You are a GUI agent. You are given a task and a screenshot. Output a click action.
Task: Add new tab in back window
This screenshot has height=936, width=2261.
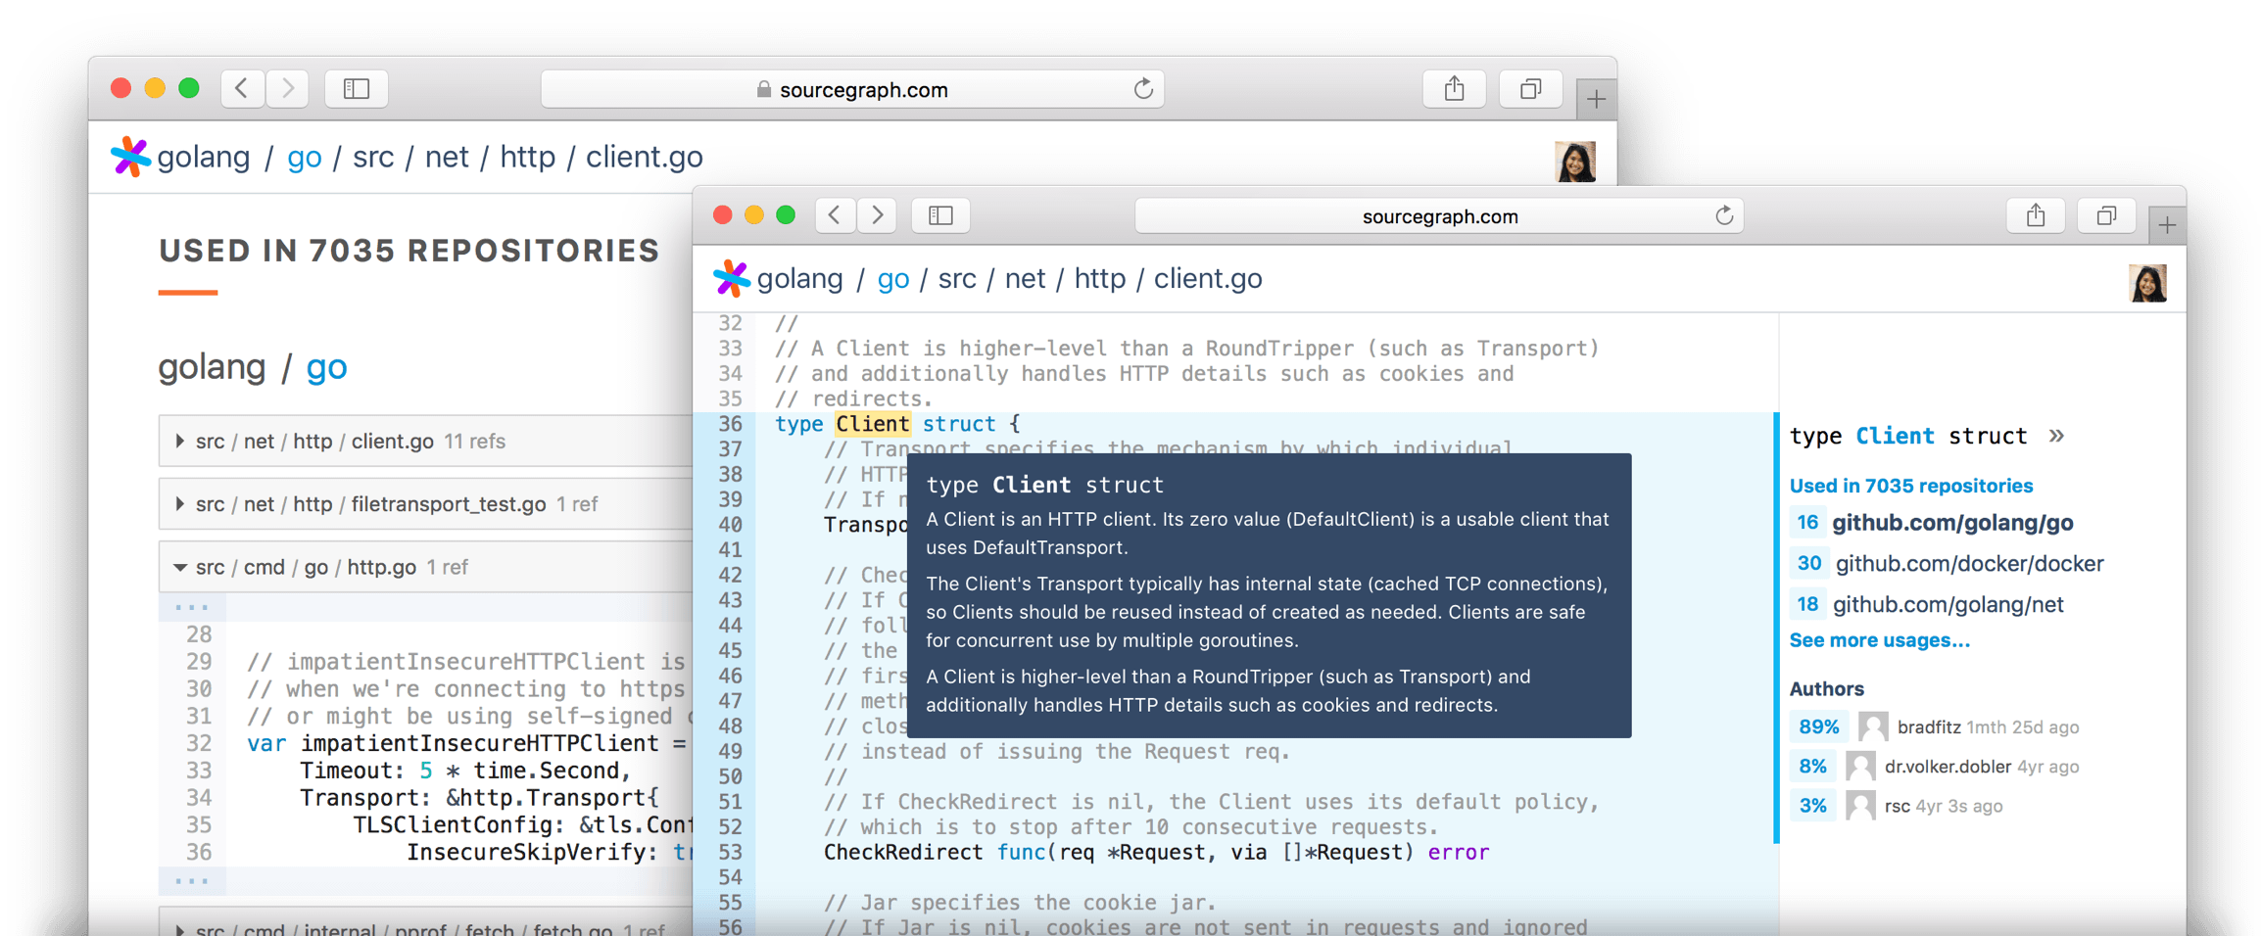point(1596,99)
